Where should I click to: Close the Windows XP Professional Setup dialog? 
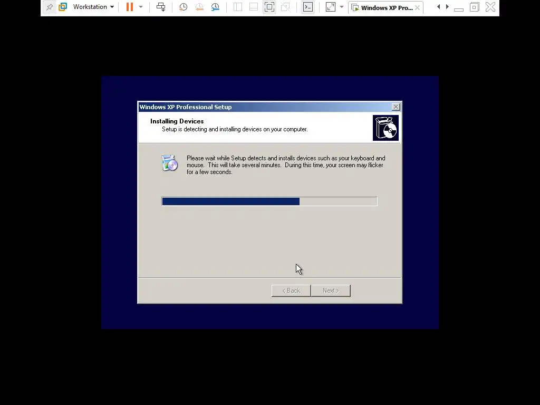[396, 107]
